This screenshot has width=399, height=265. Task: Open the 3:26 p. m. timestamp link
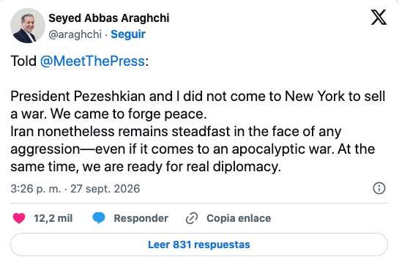point(36,189)
